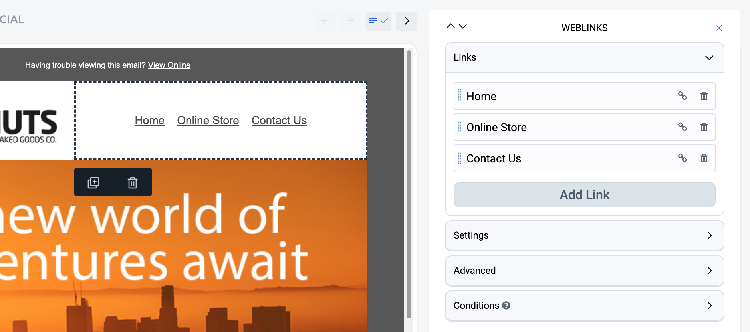The image size is (750, 332).
Task: Select Online Store text in Links list
Action: pos(496,127)
